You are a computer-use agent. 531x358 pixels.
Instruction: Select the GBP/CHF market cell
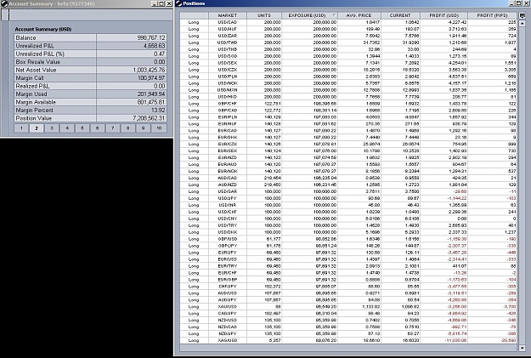tap(228, 104)
